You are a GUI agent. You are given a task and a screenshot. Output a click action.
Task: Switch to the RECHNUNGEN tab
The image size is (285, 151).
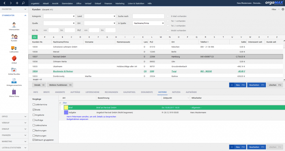click(111, 92)
